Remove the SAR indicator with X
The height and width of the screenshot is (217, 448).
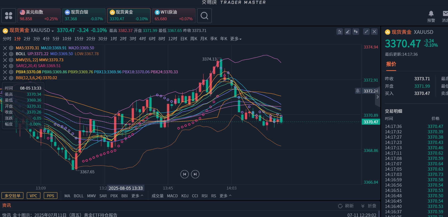coord(5,66)
